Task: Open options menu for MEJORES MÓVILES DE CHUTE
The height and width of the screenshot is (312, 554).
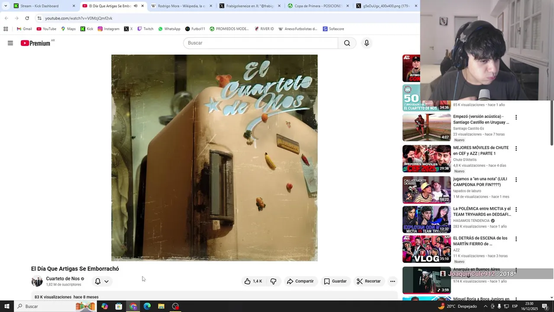Action: [516, 149]
